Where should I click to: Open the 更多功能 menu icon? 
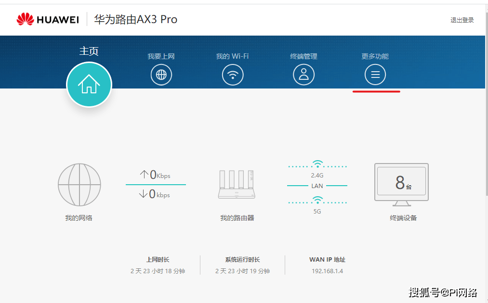(x=375, y=75)
